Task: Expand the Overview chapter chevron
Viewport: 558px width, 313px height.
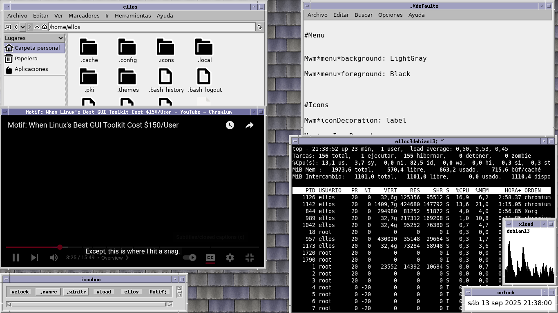Action: (x=127, y=258)
